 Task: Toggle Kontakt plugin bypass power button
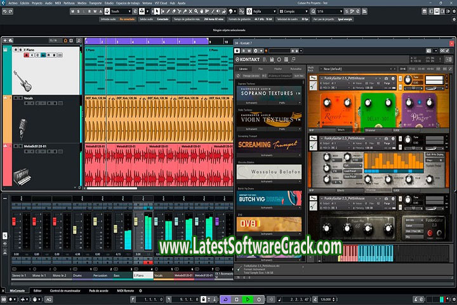(x=237, y=51)
